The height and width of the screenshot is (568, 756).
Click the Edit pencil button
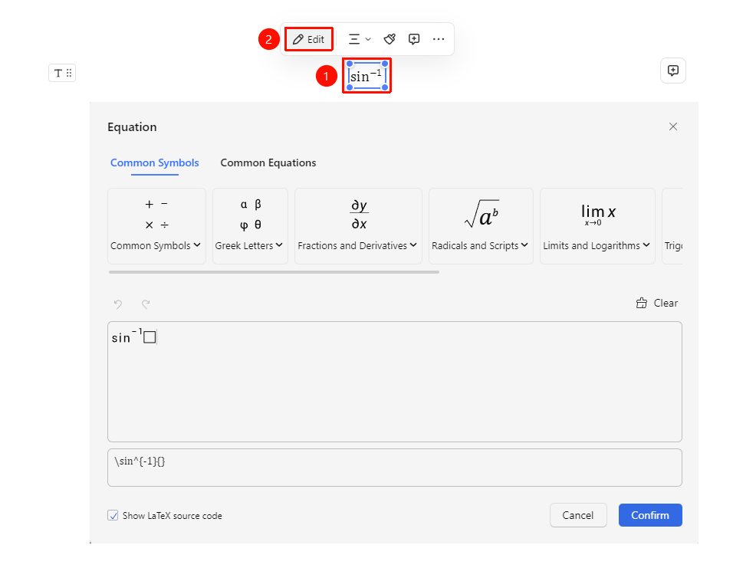pyautogui.click(x=308, y=39)
